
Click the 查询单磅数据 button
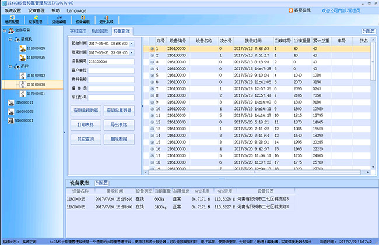tap(86, 109)
